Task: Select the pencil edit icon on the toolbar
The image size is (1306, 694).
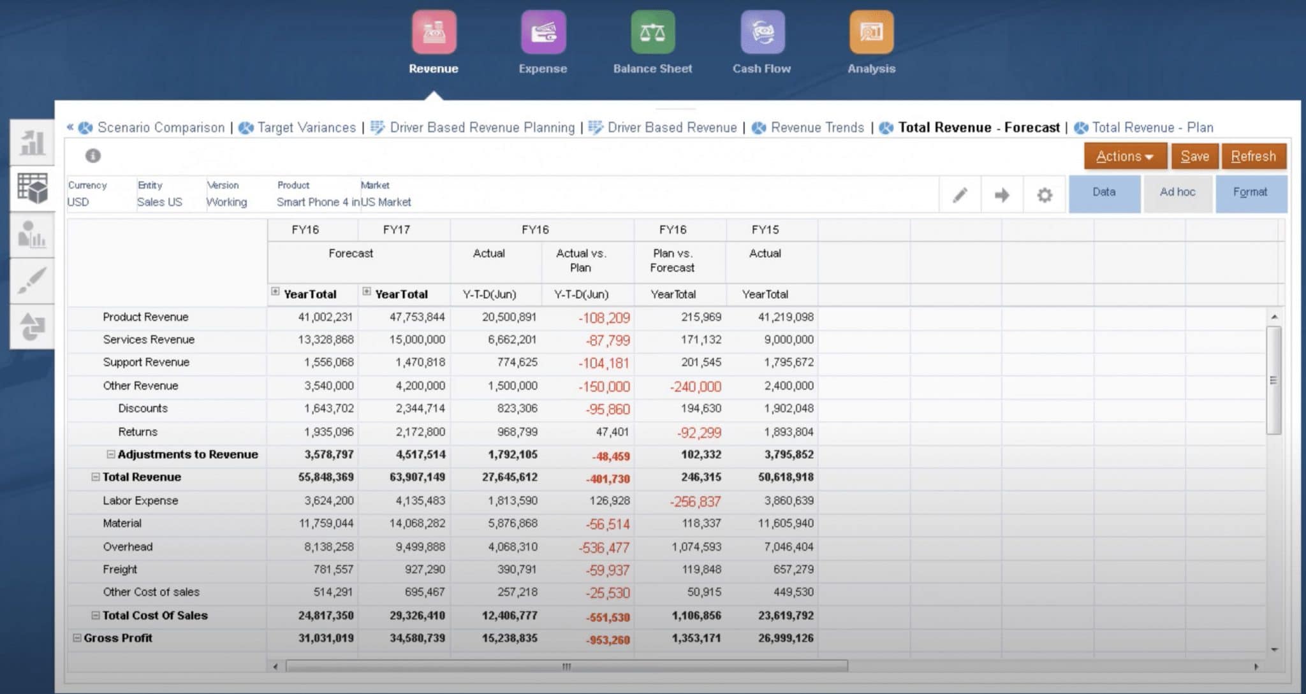Action: click(x=959, y=194)
